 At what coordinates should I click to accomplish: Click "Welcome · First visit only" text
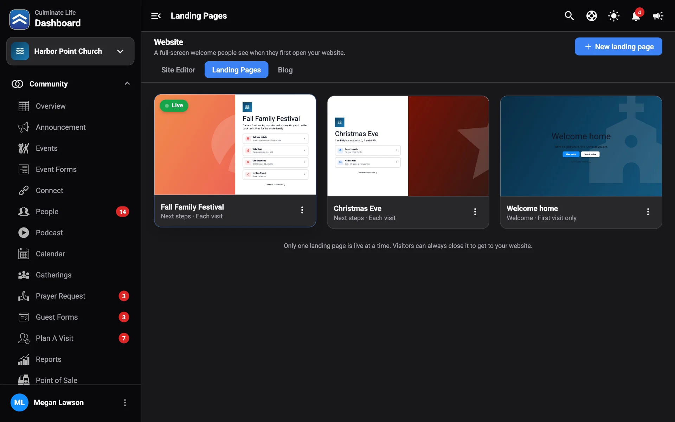pos(541,218)
